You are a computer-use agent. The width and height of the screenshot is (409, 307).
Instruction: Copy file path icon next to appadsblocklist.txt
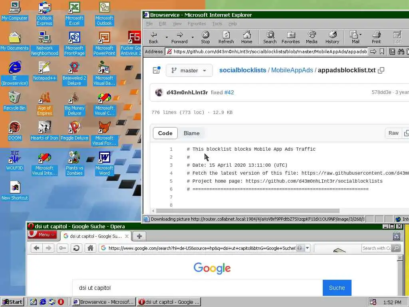coord(381,70)
